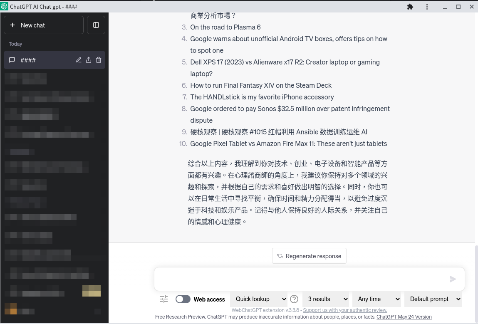Open the three-dot menu in title bar

pos(427,7)
